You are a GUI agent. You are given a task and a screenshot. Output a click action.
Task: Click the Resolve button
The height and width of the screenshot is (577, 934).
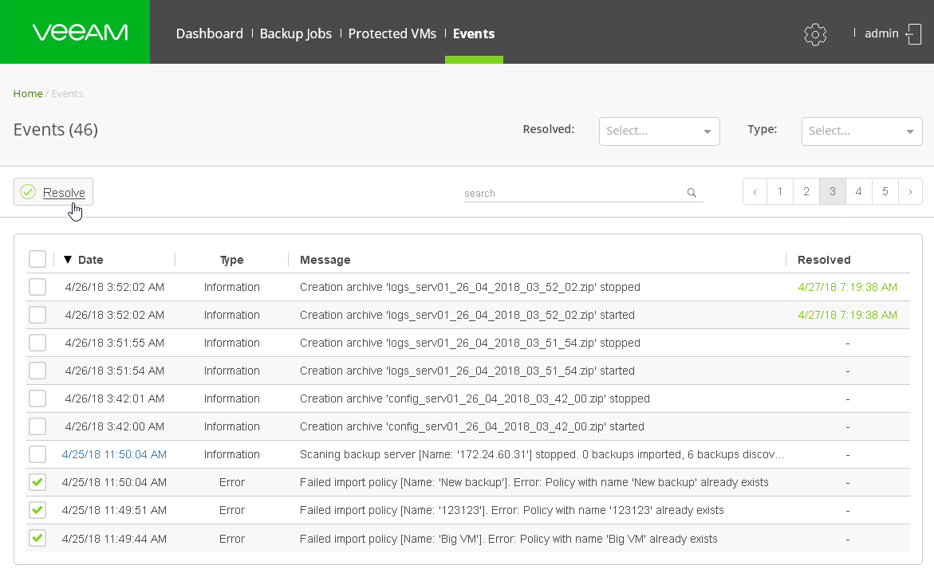pos(53,192)
